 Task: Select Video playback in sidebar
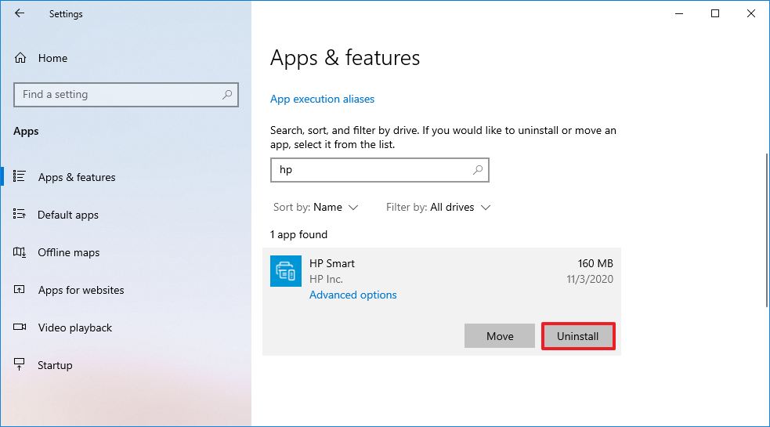click(74, 327)
